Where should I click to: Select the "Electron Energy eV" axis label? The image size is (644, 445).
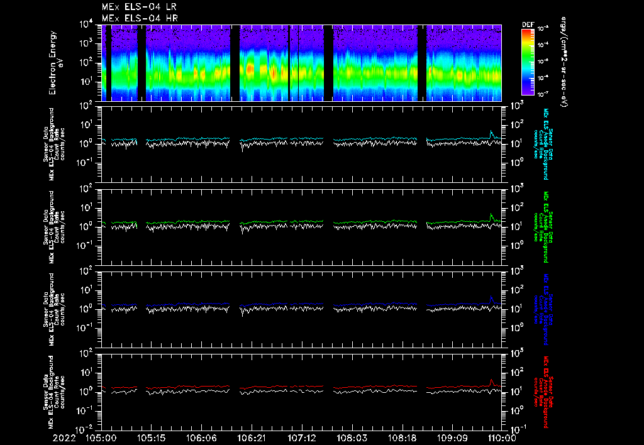[x=55, y=63]
